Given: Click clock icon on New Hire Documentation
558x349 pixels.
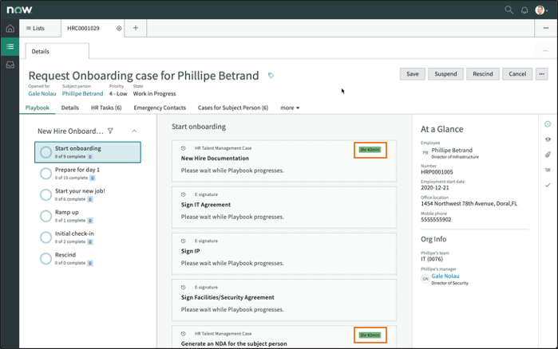Looking at the screenshot, I should (184, 148).
